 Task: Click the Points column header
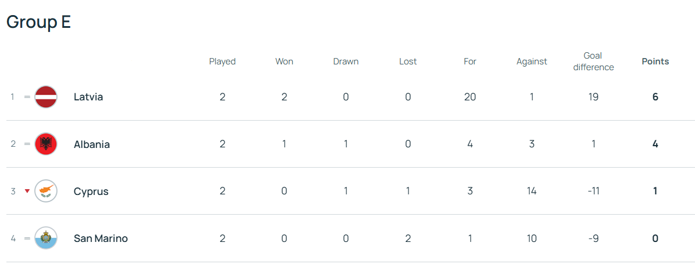tap(655, 62)
